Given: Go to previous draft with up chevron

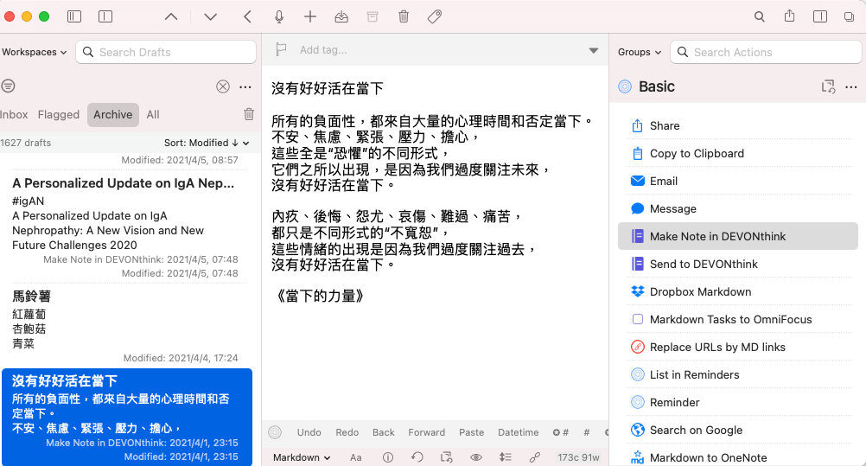Looking at the screenshot, I should point(171,16).
